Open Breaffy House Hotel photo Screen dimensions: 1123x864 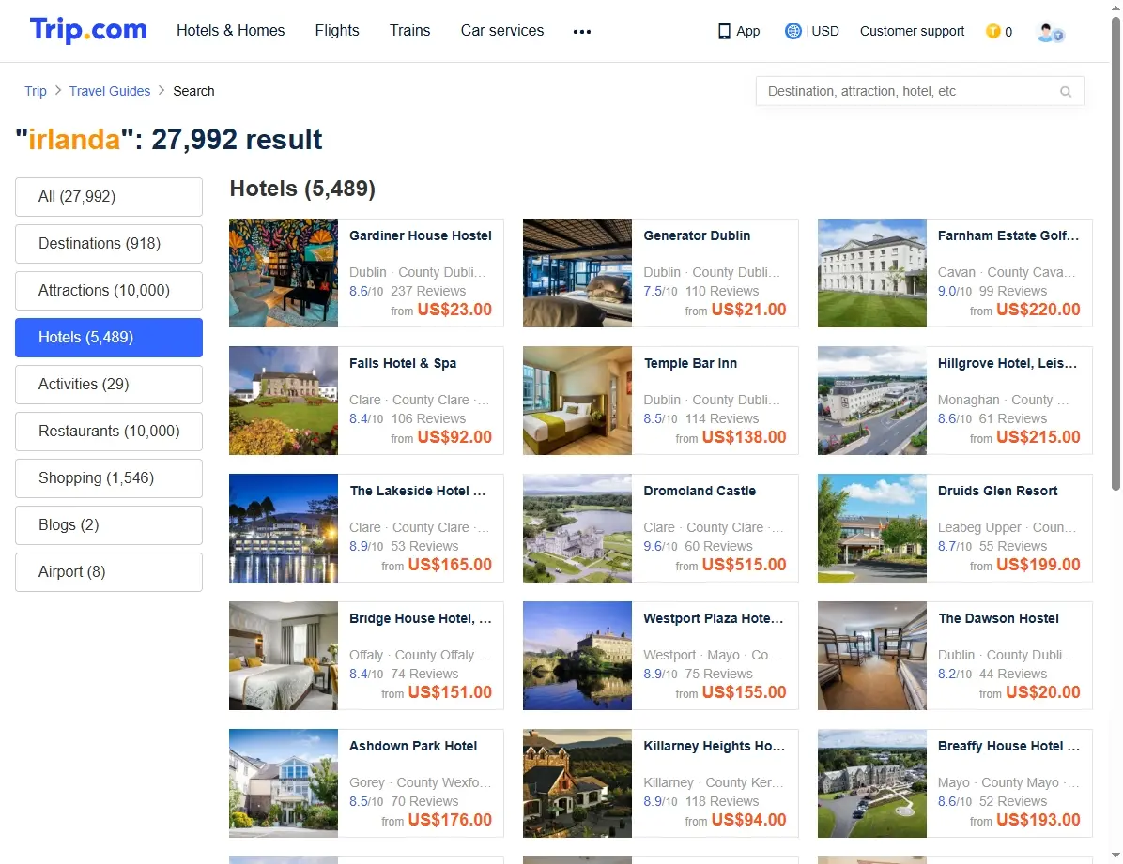[x=871, y=783]
